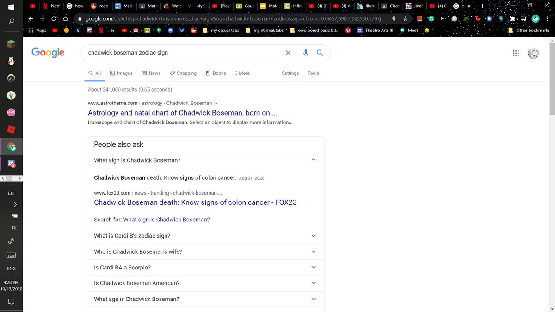Open search Settings menu
The height and width of the screenshot is (312, 555).
(290, 73)
